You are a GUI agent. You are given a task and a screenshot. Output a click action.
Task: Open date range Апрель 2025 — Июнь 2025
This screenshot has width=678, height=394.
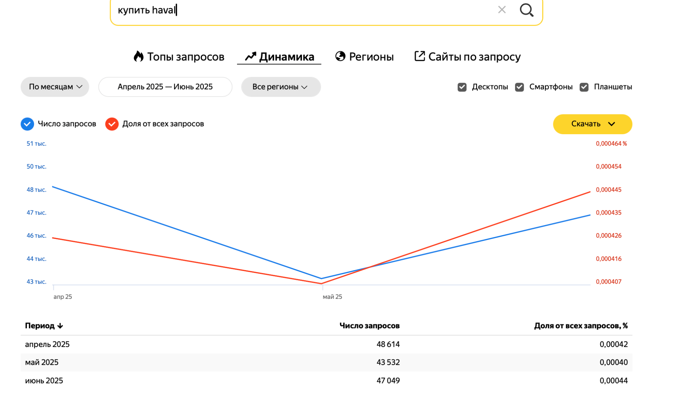[165, 87]
